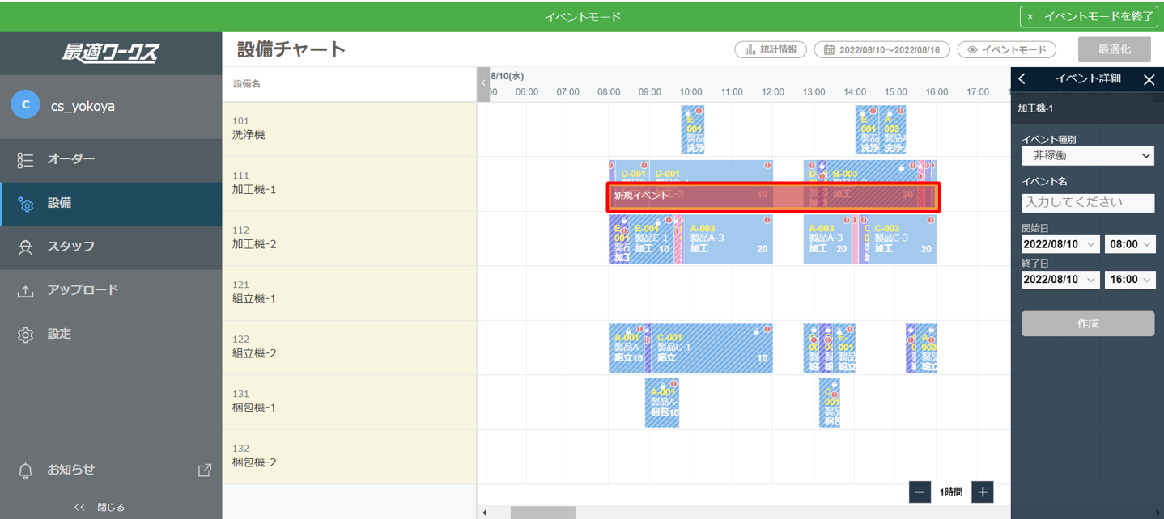Zoom out timeline with minus button
The image size is (1164, 519).
tap(920, 492)
